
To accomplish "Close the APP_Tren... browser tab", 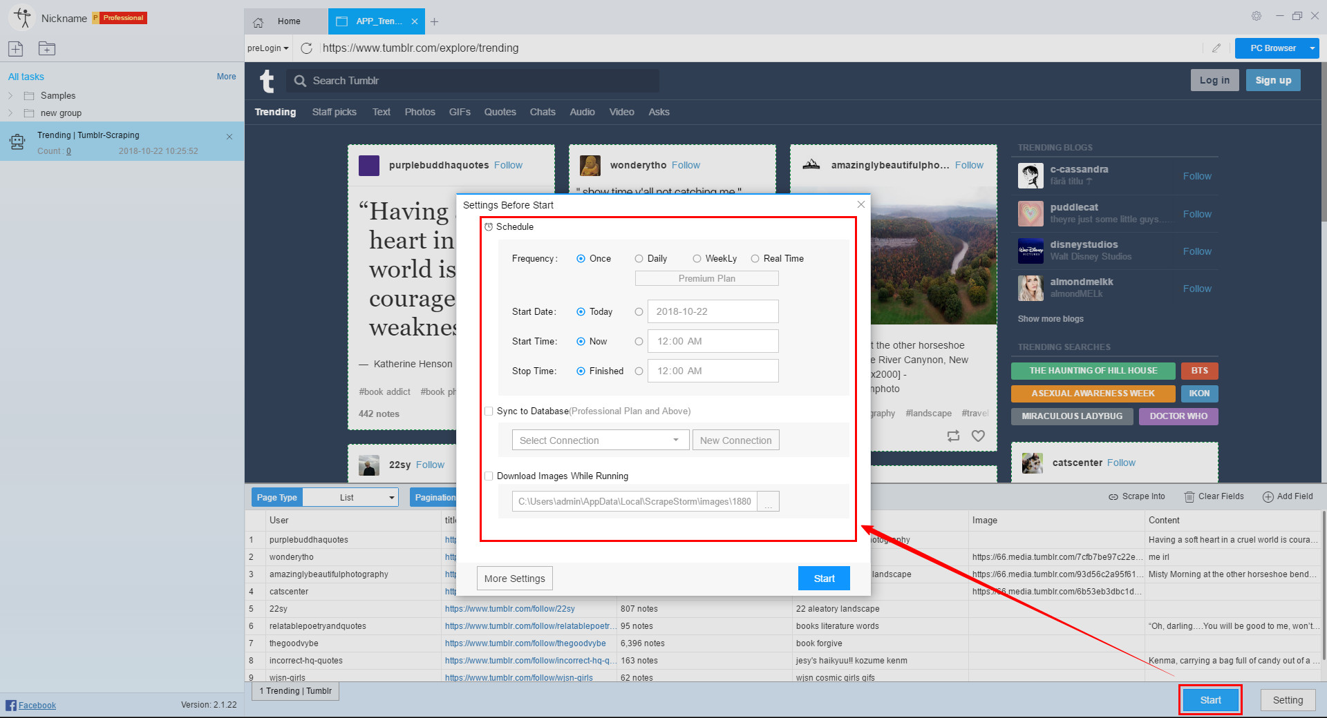I will pyautogui.click(x=415, y=21).
